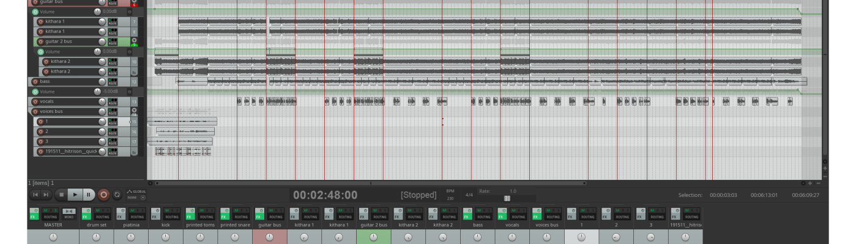Go to project start with skip-back button
This screenshot has height=244, width=856.
[35, 195]
